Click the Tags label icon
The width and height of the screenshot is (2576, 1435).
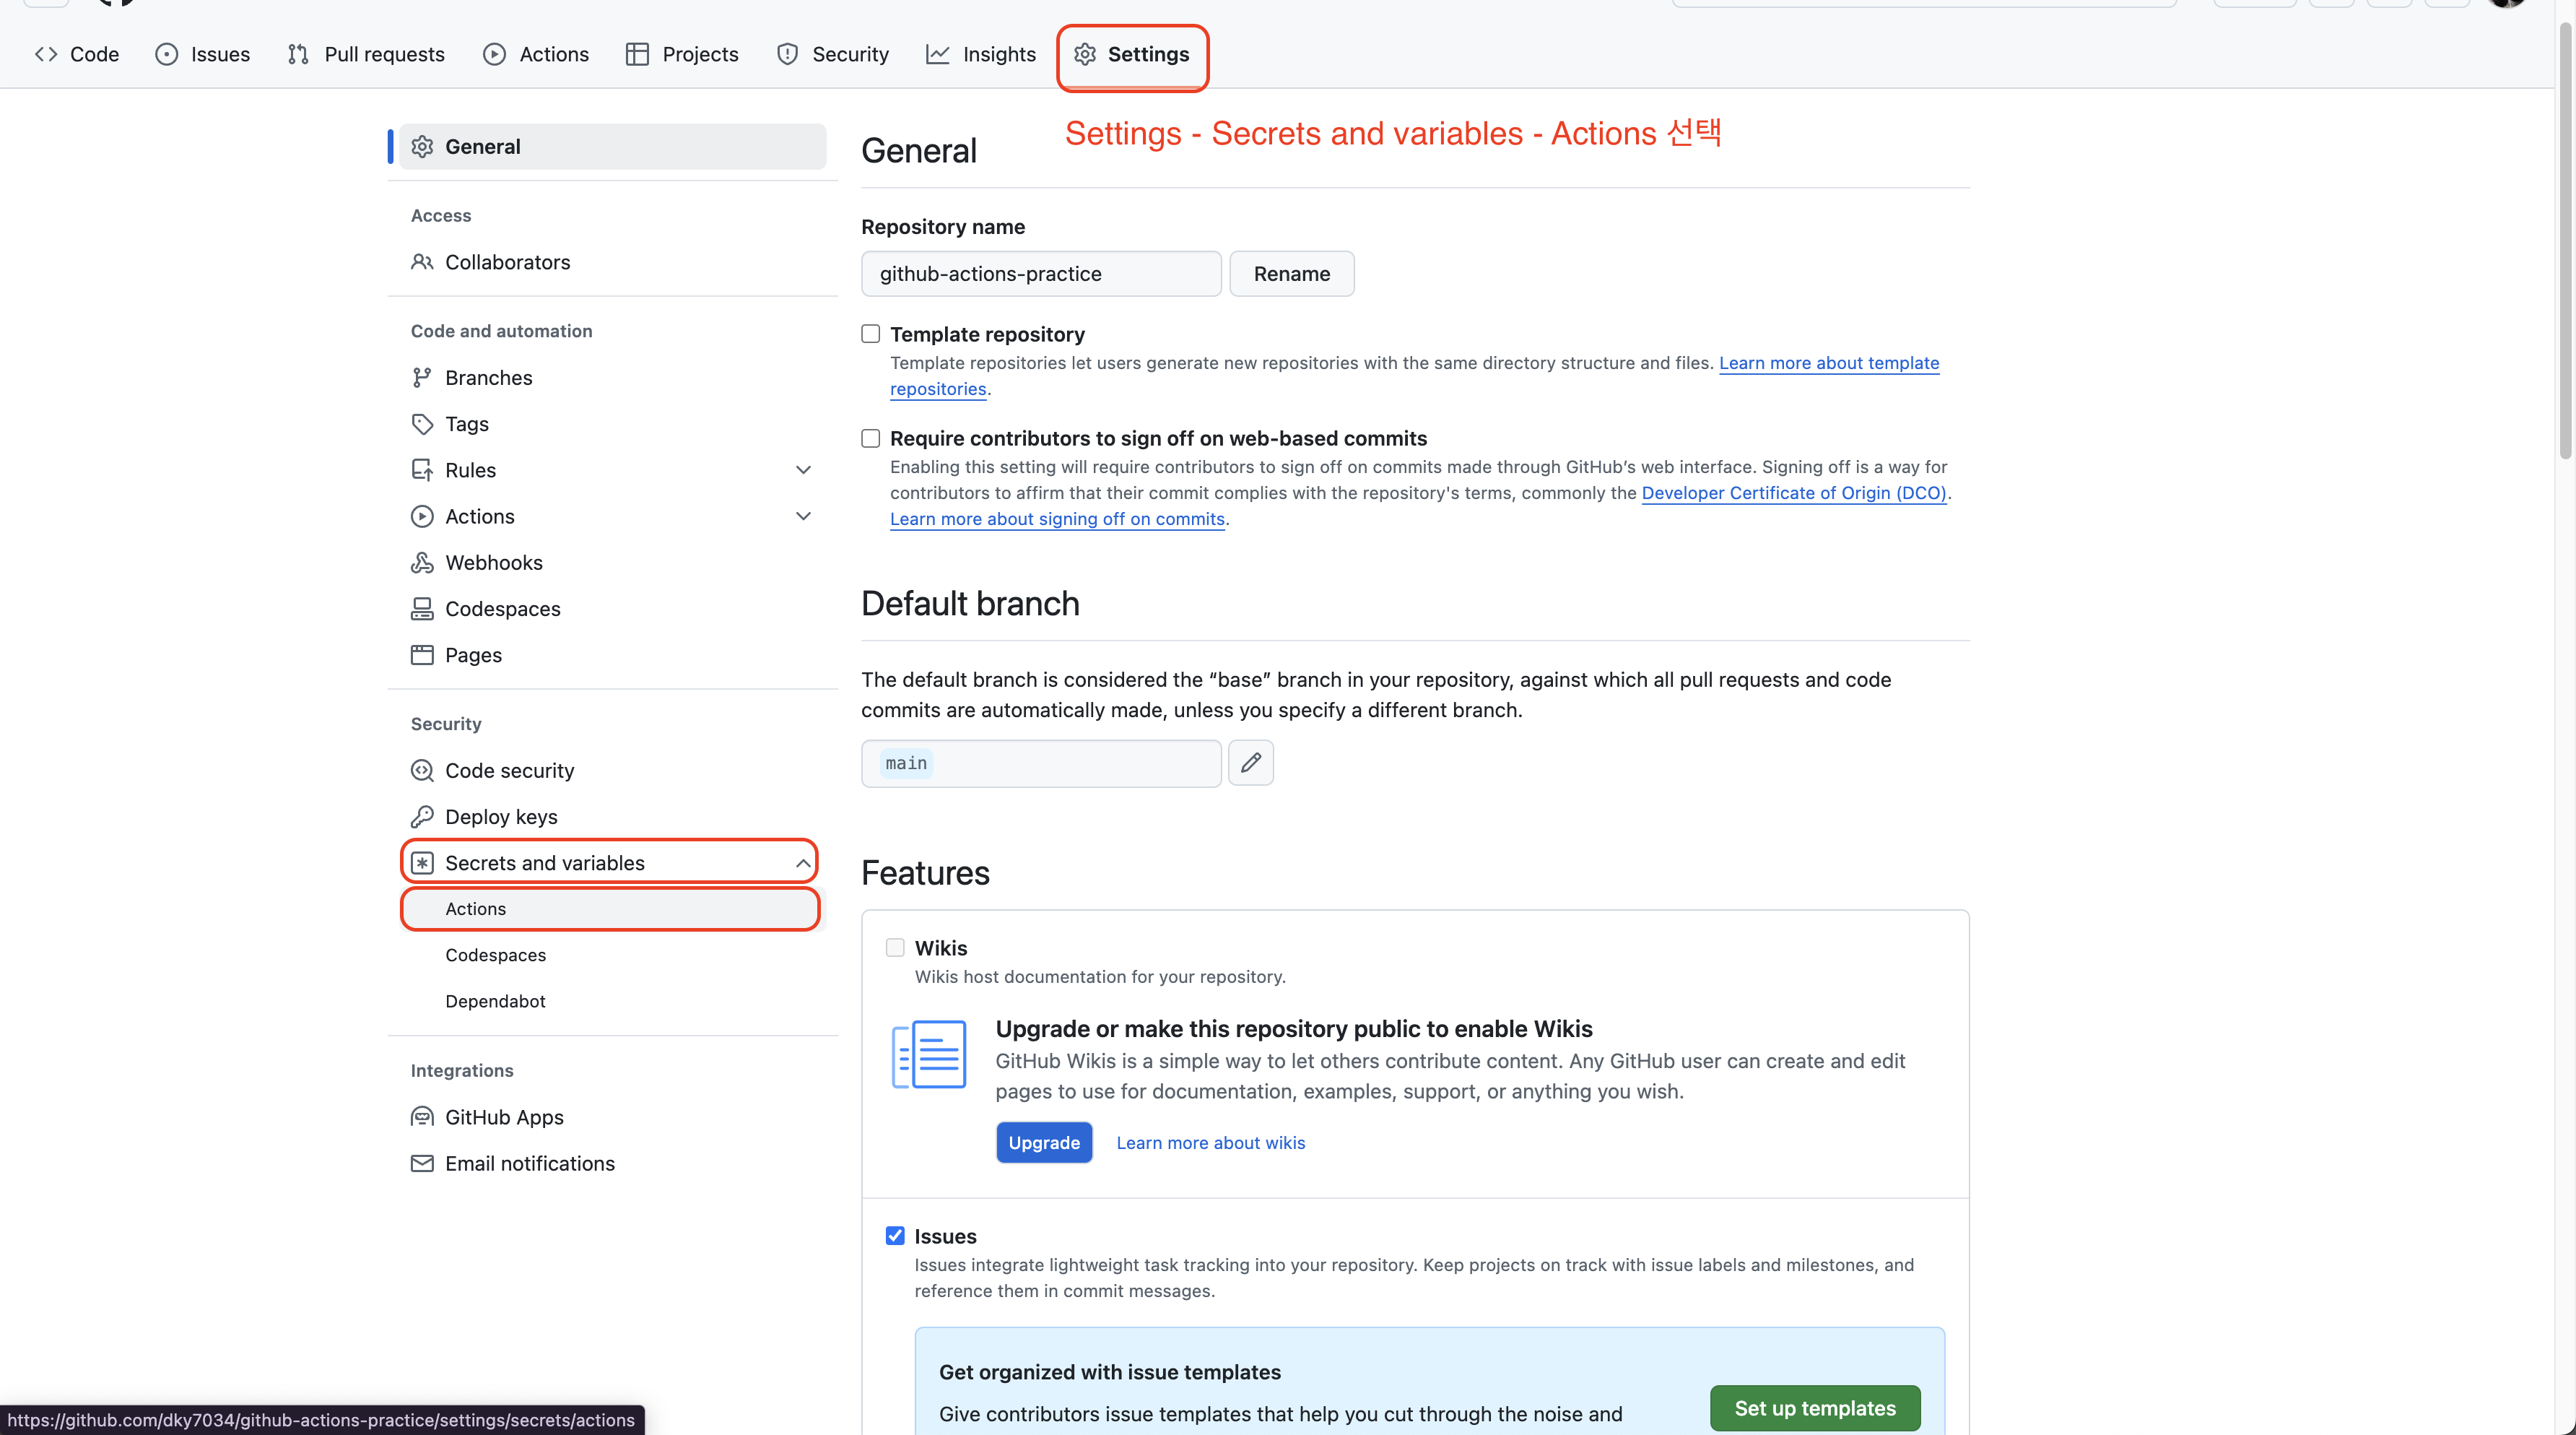(x=422, y=424)
